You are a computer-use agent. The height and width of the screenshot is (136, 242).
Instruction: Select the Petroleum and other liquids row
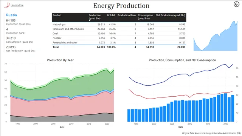[x=119, y=29]
